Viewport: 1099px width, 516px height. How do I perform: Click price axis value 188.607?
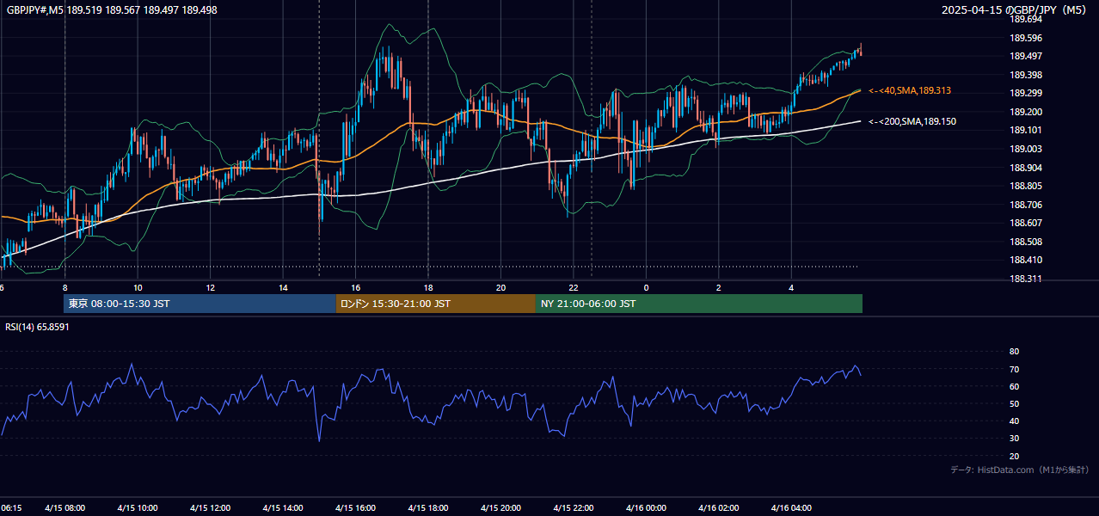(x=1026, y=223)
